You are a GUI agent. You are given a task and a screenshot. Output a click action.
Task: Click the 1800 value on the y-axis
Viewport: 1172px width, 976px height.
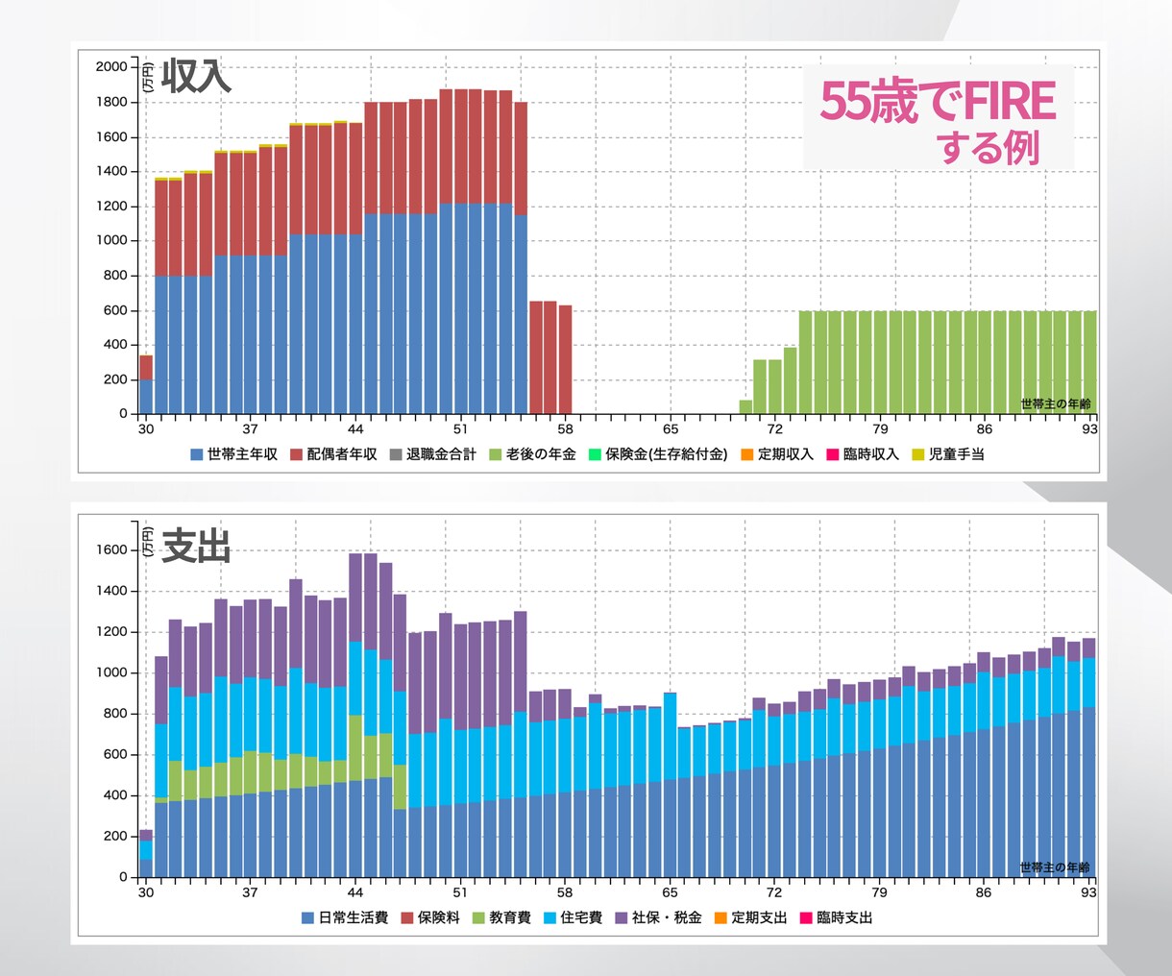pos(111,102)
